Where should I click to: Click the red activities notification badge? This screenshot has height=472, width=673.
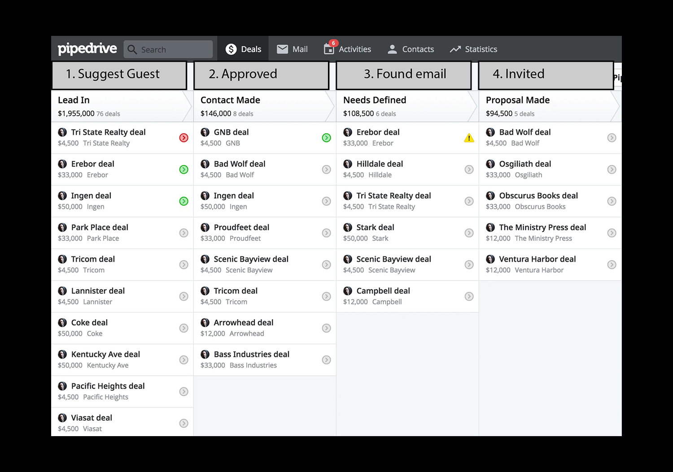pyautogui.click(x=333, y=43)
